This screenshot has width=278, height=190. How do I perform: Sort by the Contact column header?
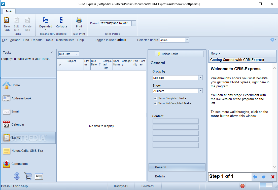click(x=142, y=64)
